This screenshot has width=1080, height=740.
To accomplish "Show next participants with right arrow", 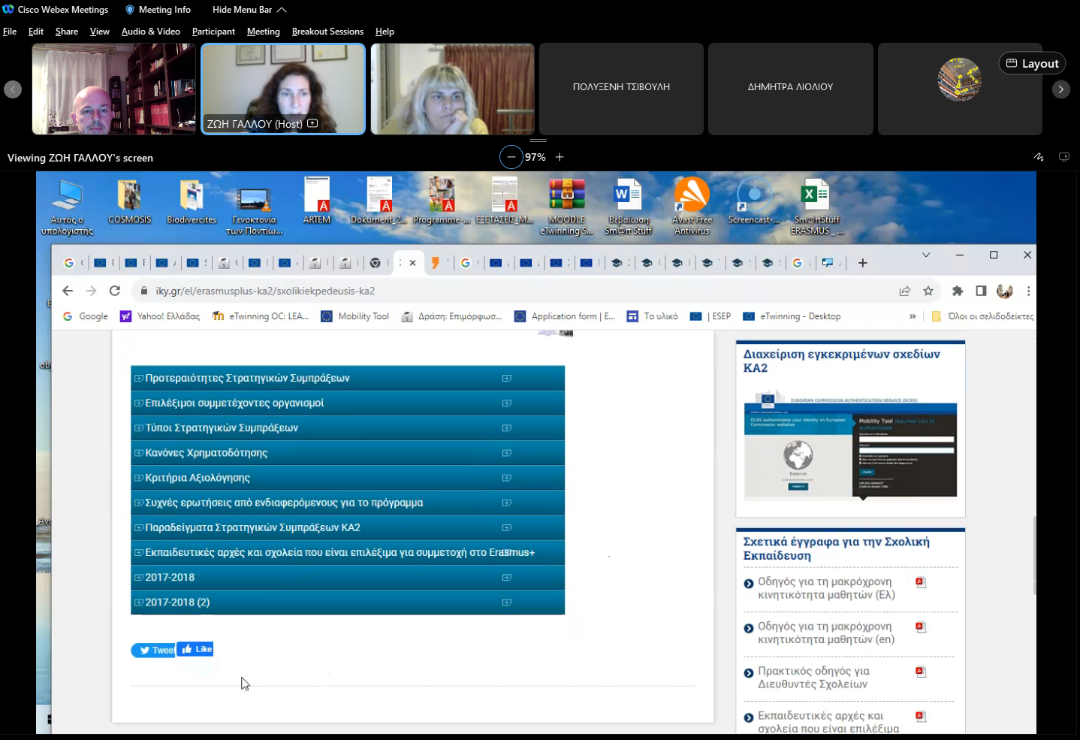I will tap(1060, 89).
